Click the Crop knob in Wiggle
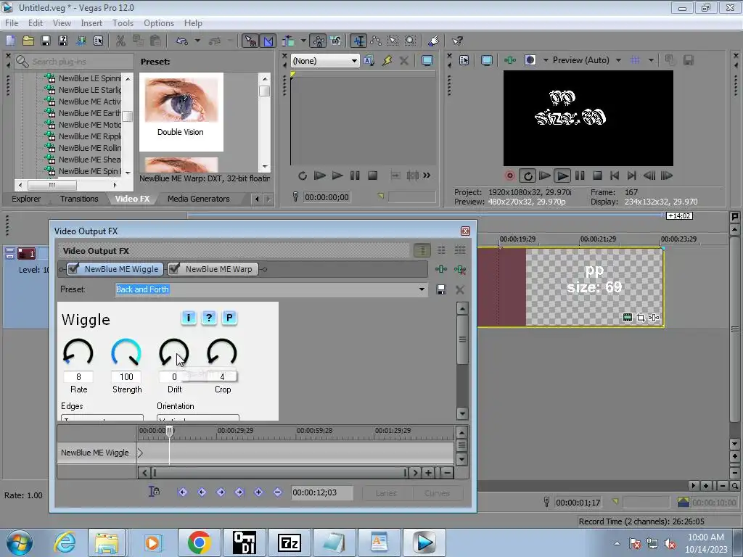This screenshot has width=743, height=557. coord(222,352)
